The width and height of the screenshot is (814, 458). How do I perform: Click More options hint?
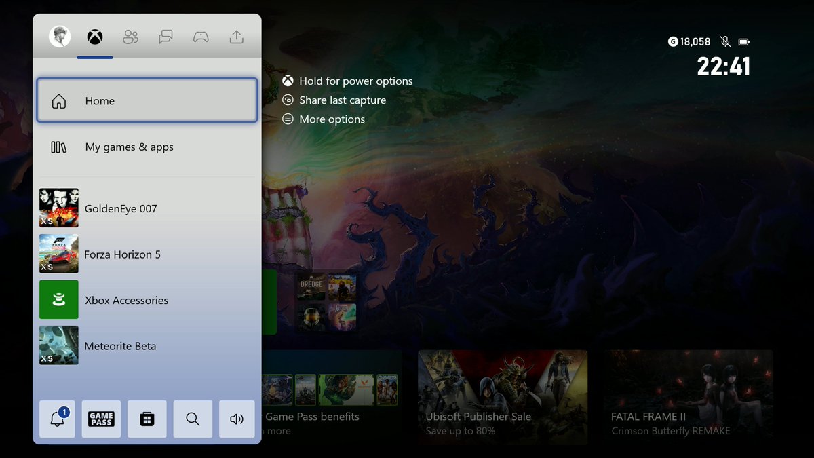click(324, 119)
